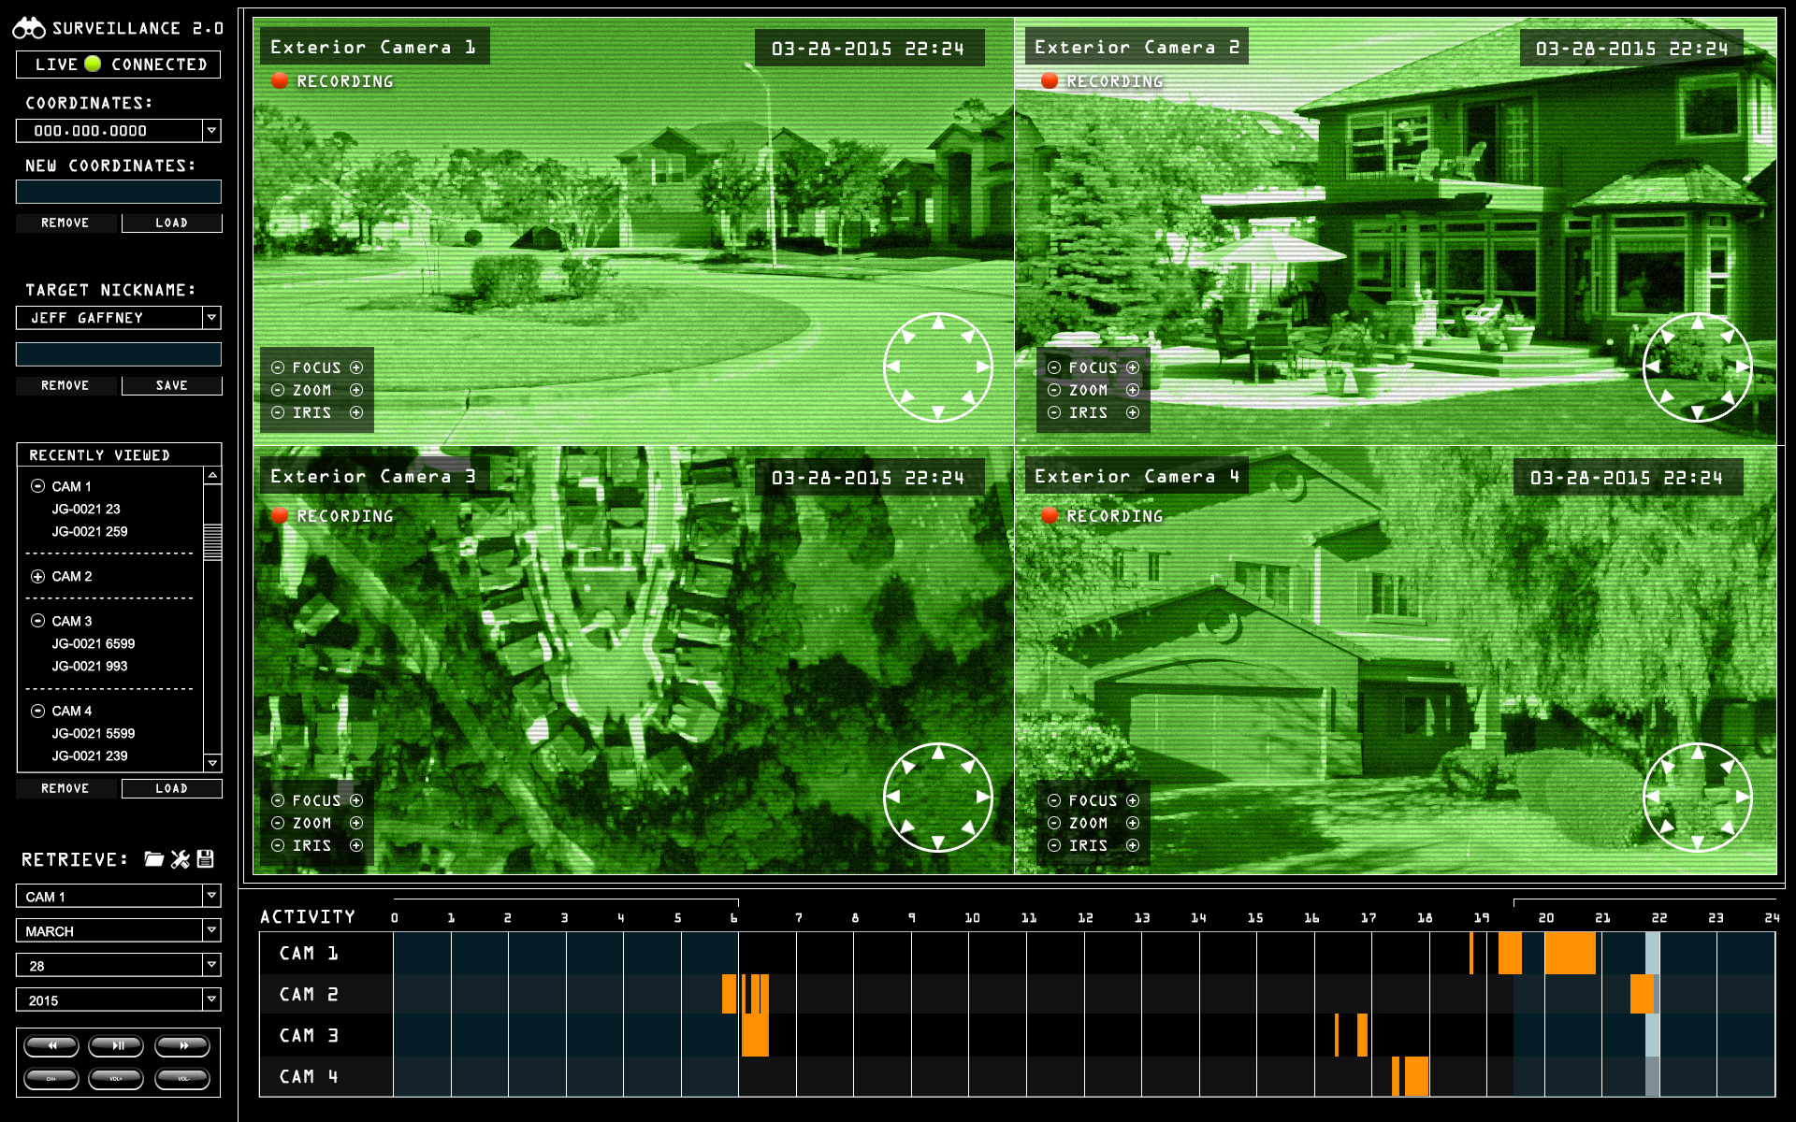Open the Coordinates dropdown arrow
Viewport: 1796px width, 1122px height.
(x=212, y=131)
